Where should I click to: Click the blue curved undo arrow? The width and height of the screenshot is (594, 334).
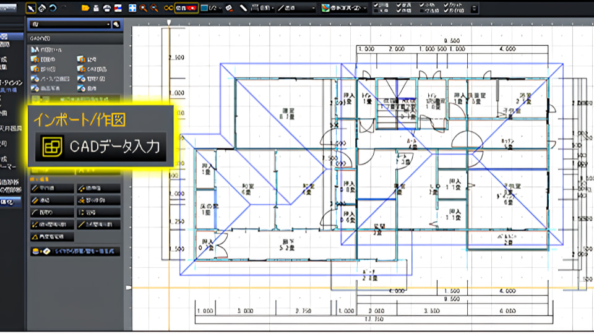click(53, 8)
